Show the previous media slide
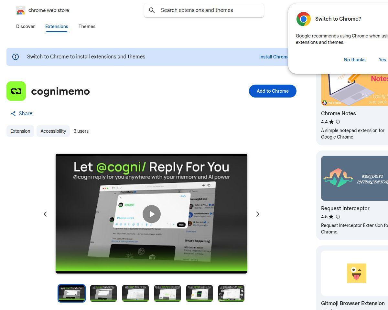 (45, 214)
